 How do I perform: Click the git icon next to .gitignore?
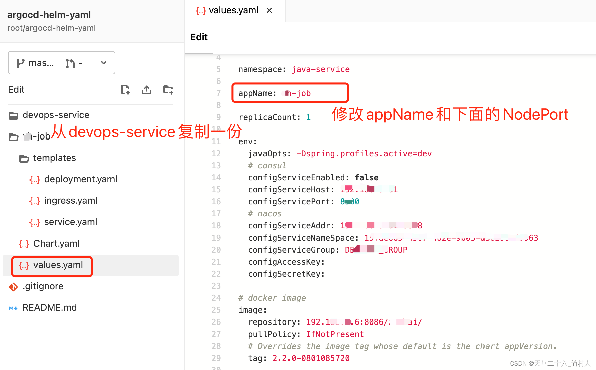[13, 287]
